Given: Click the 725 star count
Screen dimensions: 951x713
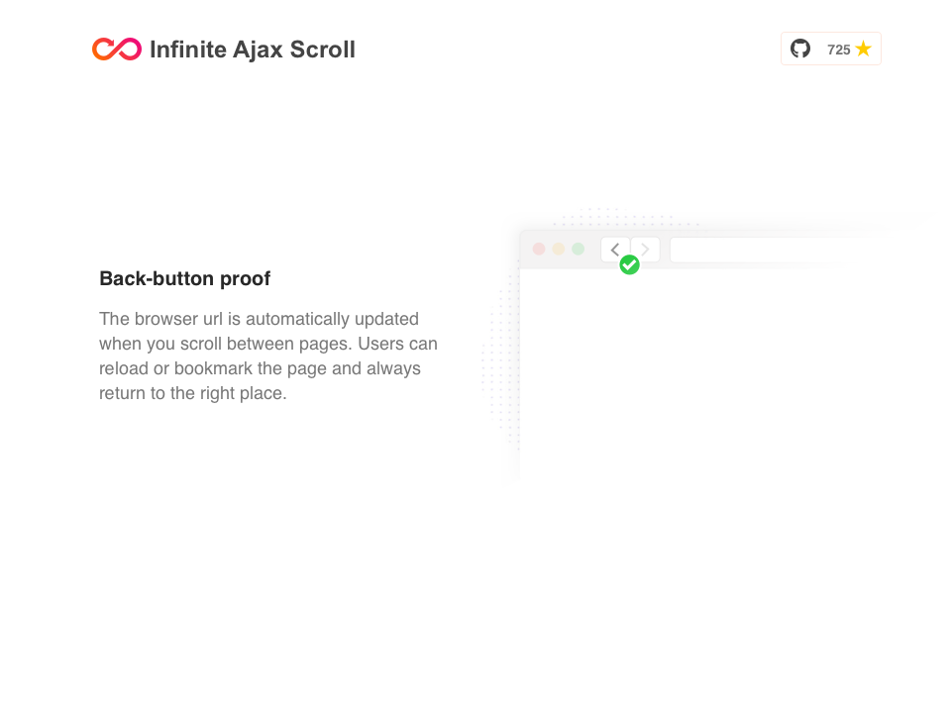Looking at the screenshot, I should coord(838,50).
